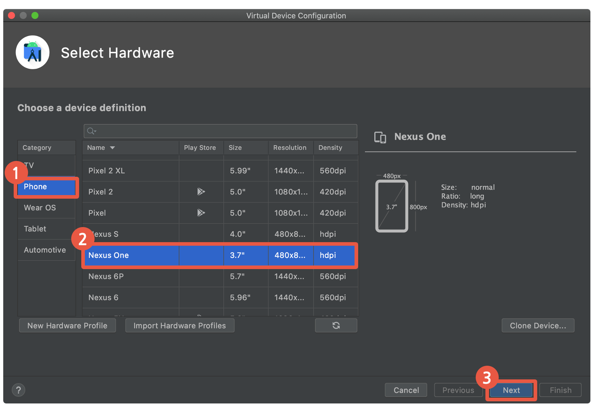Click the Finish button

coord(561,390)
